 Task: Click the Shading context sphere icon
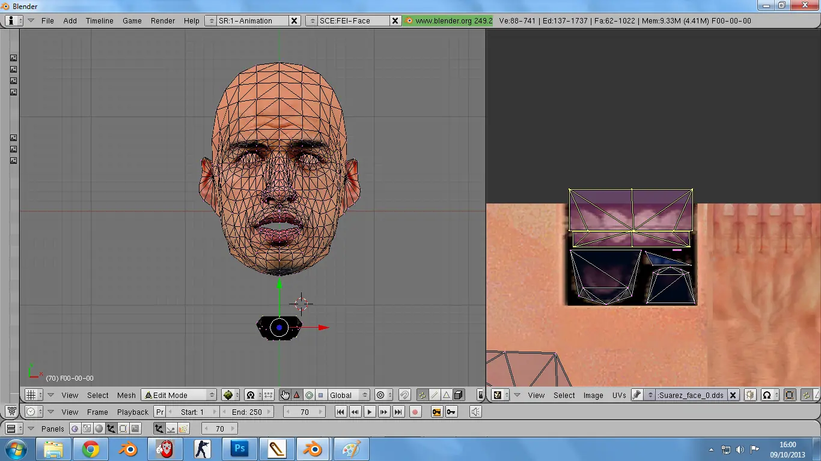click(x=99, y=429)
